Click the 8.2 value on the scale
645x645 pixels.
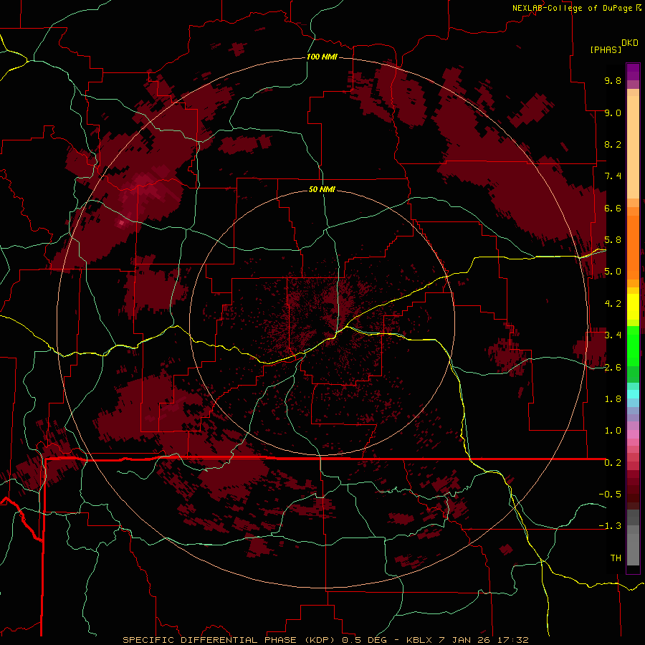pyautogui.click(x=613, y=144)
